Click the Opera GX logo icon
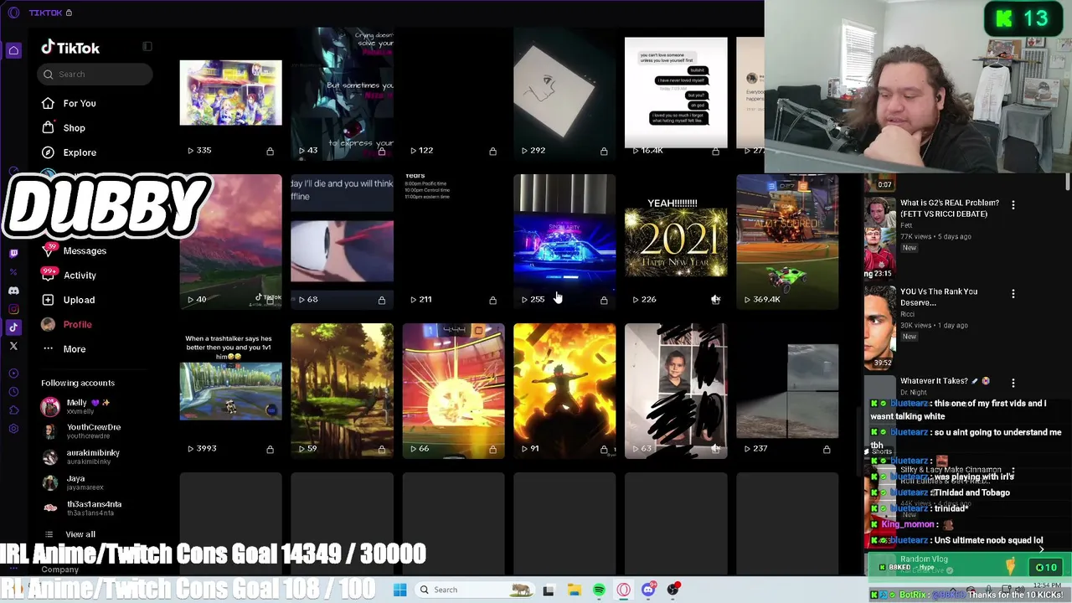This screenshot has width=1072, height=603. tap(13, 13)
